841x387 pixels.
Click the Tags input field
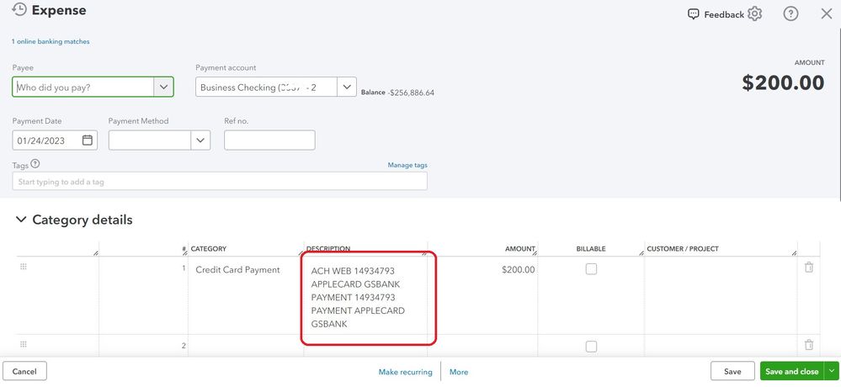coord(220,181)
